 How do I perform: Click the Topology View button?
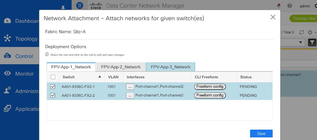(x=303, y=18)
